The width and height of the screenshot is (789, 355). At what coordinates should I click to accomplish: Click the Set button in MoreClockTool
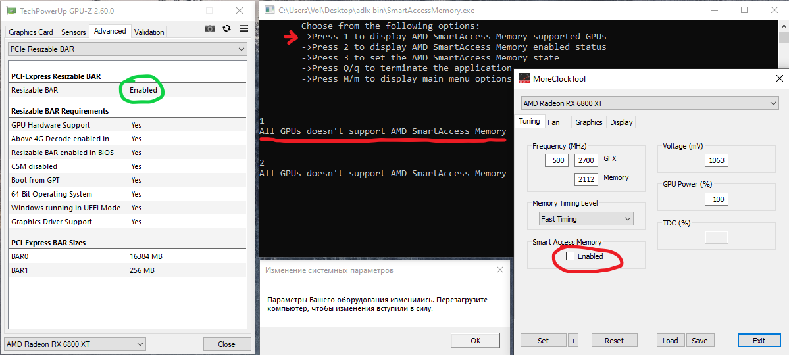tap(543, 341)
